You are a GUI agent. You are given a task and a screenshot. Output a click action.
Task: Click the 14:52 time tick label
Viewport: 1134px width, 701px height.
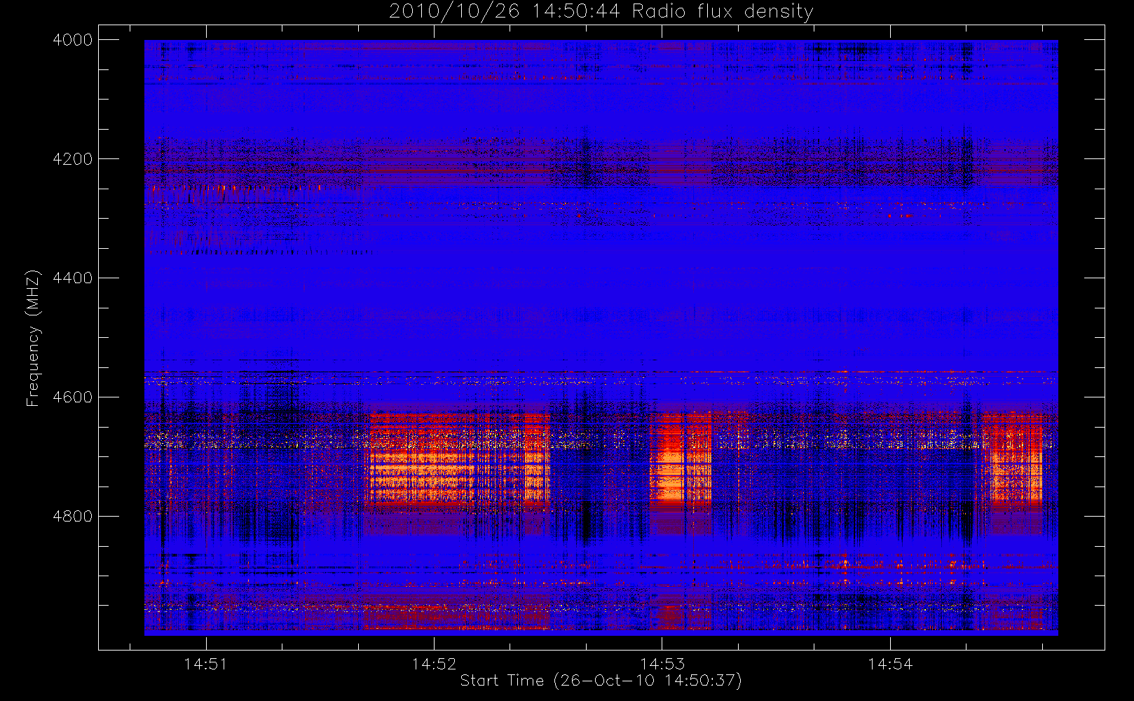point(434,664)
